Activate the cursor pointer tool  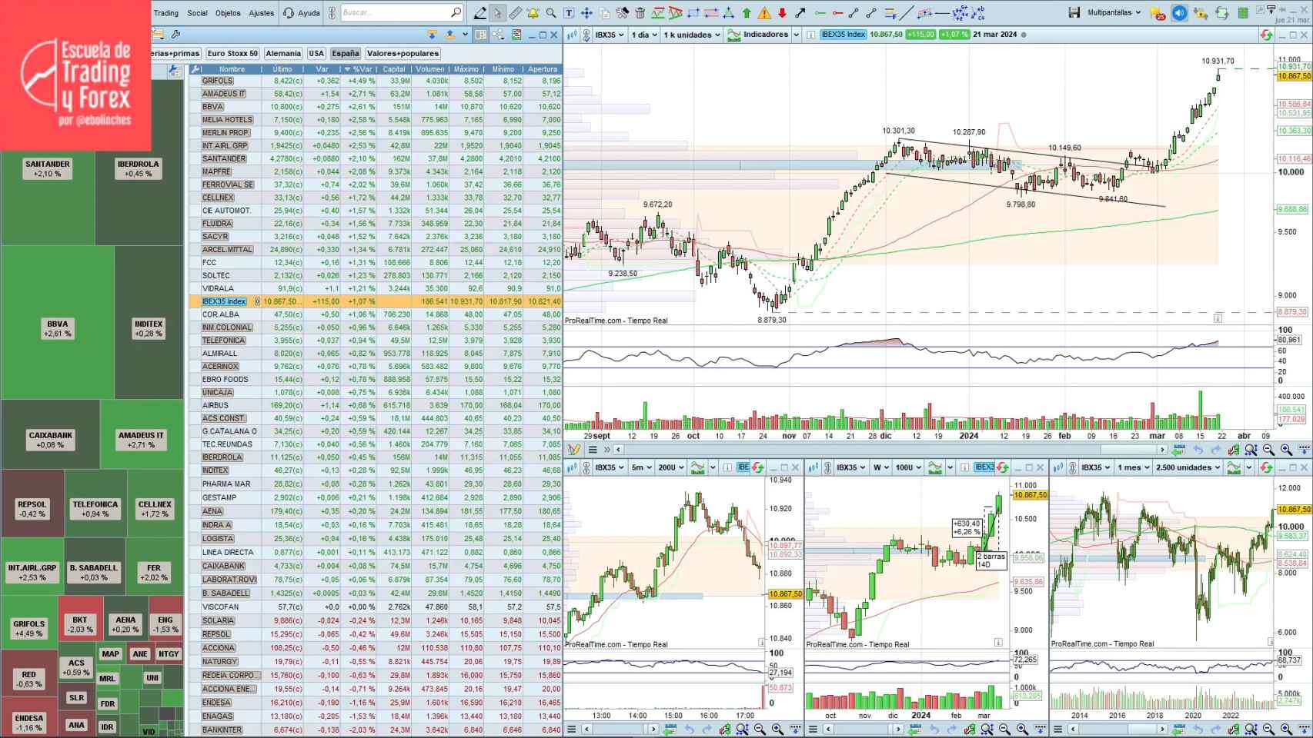tap(498, 12)
